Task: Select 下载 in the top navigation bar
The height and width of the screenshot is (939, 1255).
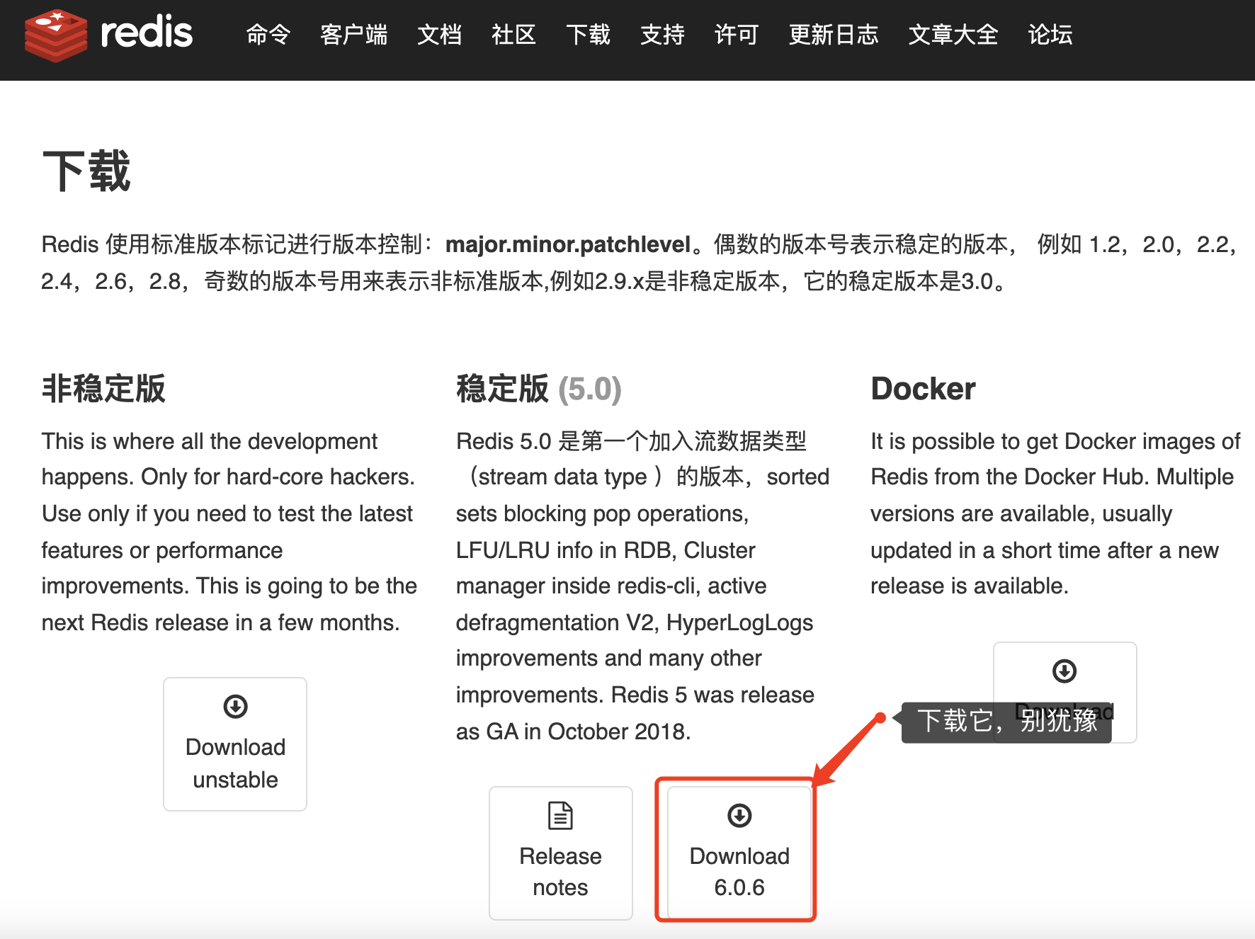Action: point(588,35)
